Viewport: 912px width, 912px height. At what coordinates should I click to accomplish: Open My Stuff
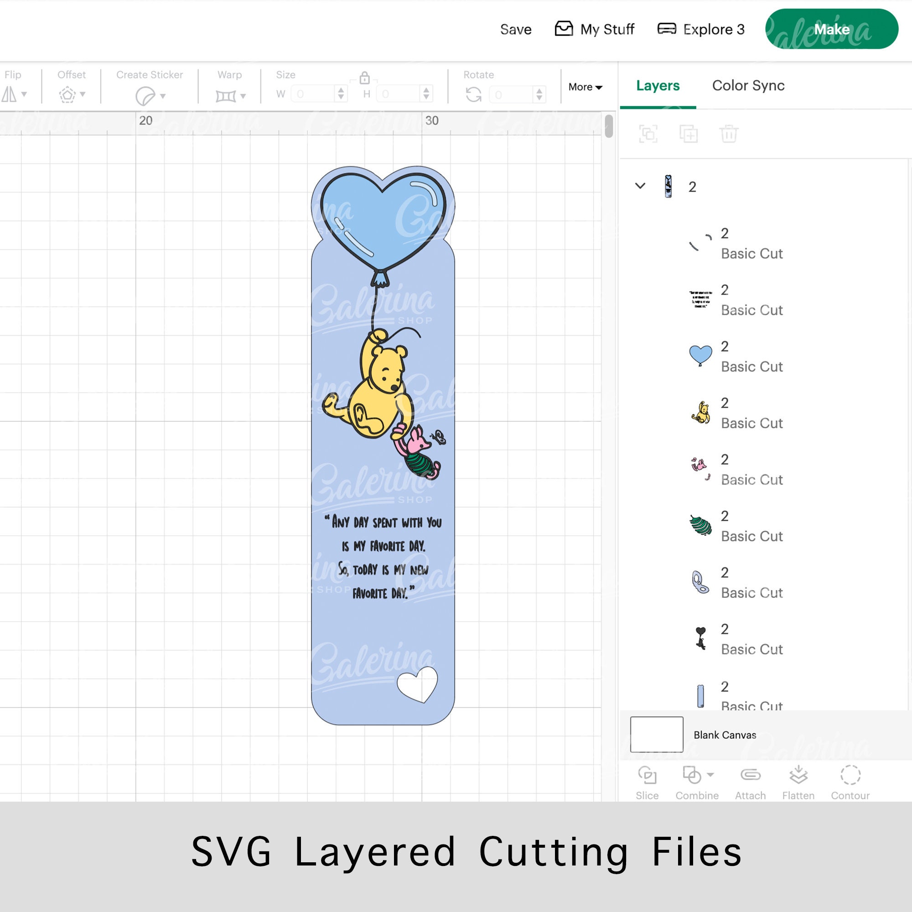[594, 29]
